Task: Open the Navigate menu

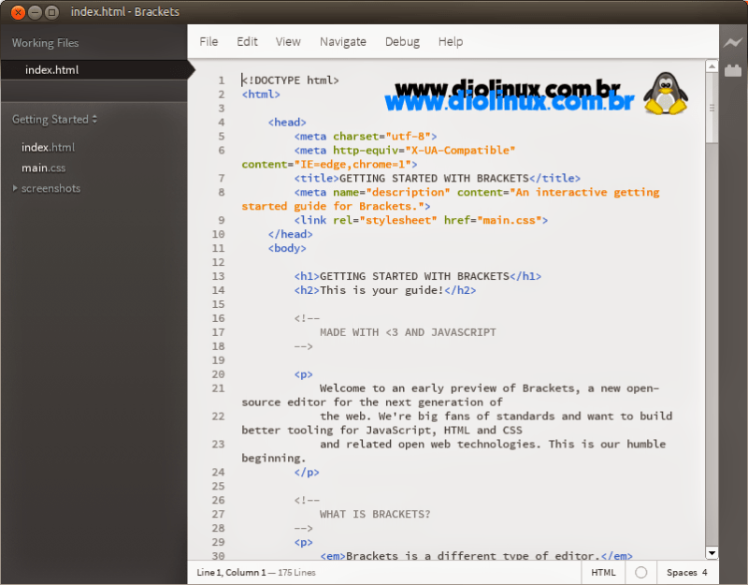Action: (343, 41)
